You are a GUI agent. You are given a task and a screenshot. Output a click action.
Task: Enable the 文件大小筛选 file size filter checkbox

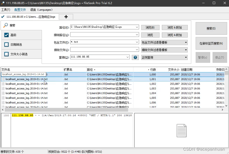(6, 54)
